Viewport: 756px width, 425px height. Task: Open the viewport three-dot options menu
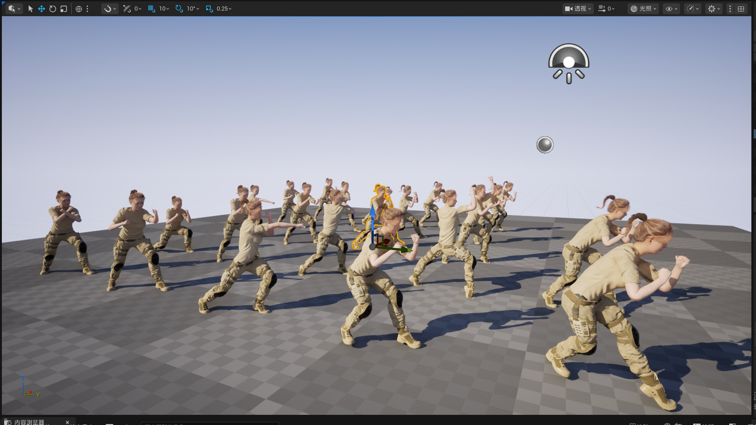point(730,9)
